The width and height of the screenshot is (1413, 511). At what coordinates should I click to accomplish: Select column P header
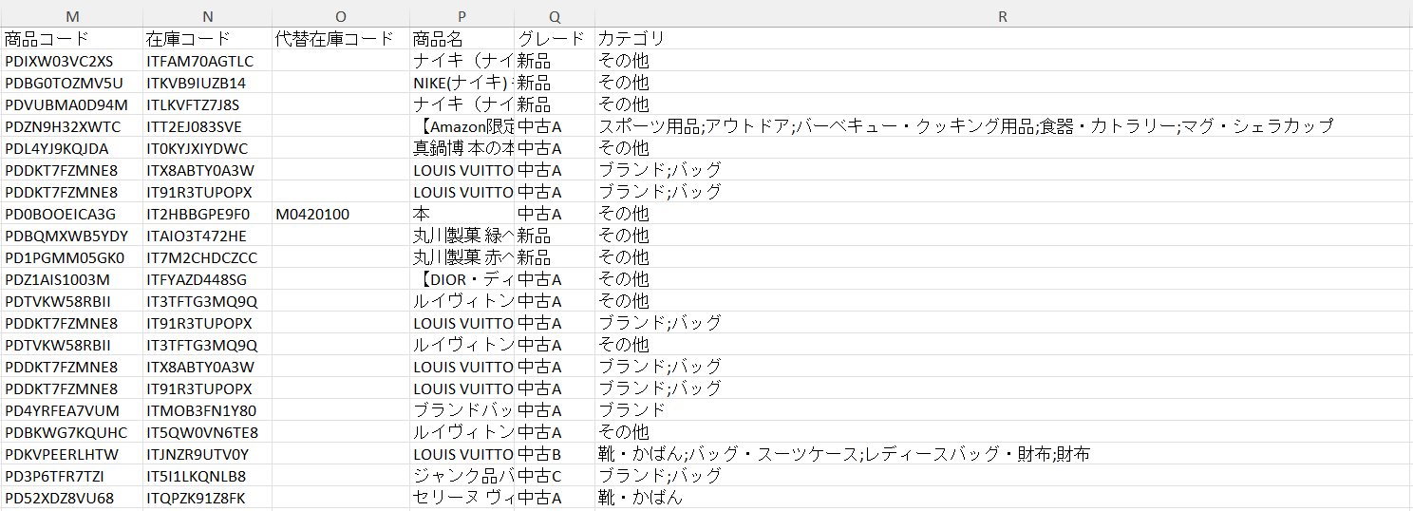[x=462, y=18]
